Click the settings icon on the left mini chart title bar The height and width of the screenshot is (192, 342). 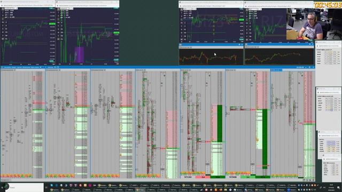239,44
